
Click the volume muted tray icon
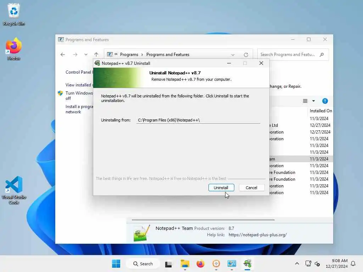tap(317, 263)
